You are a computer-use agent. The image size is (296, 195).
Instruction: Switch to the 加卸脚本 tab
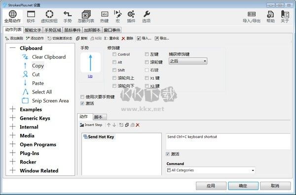coord(92,30)
